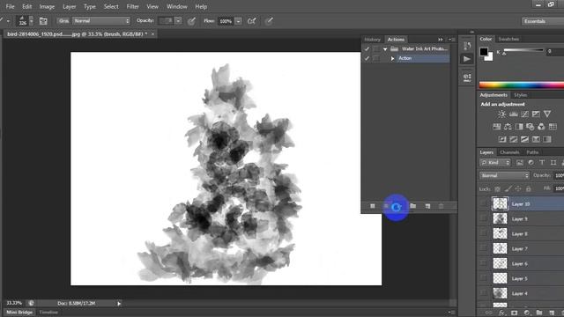This screenshot has width=564, height=317.
Task: Toggle visibility of Layer 10
Action: coord(483,203)
